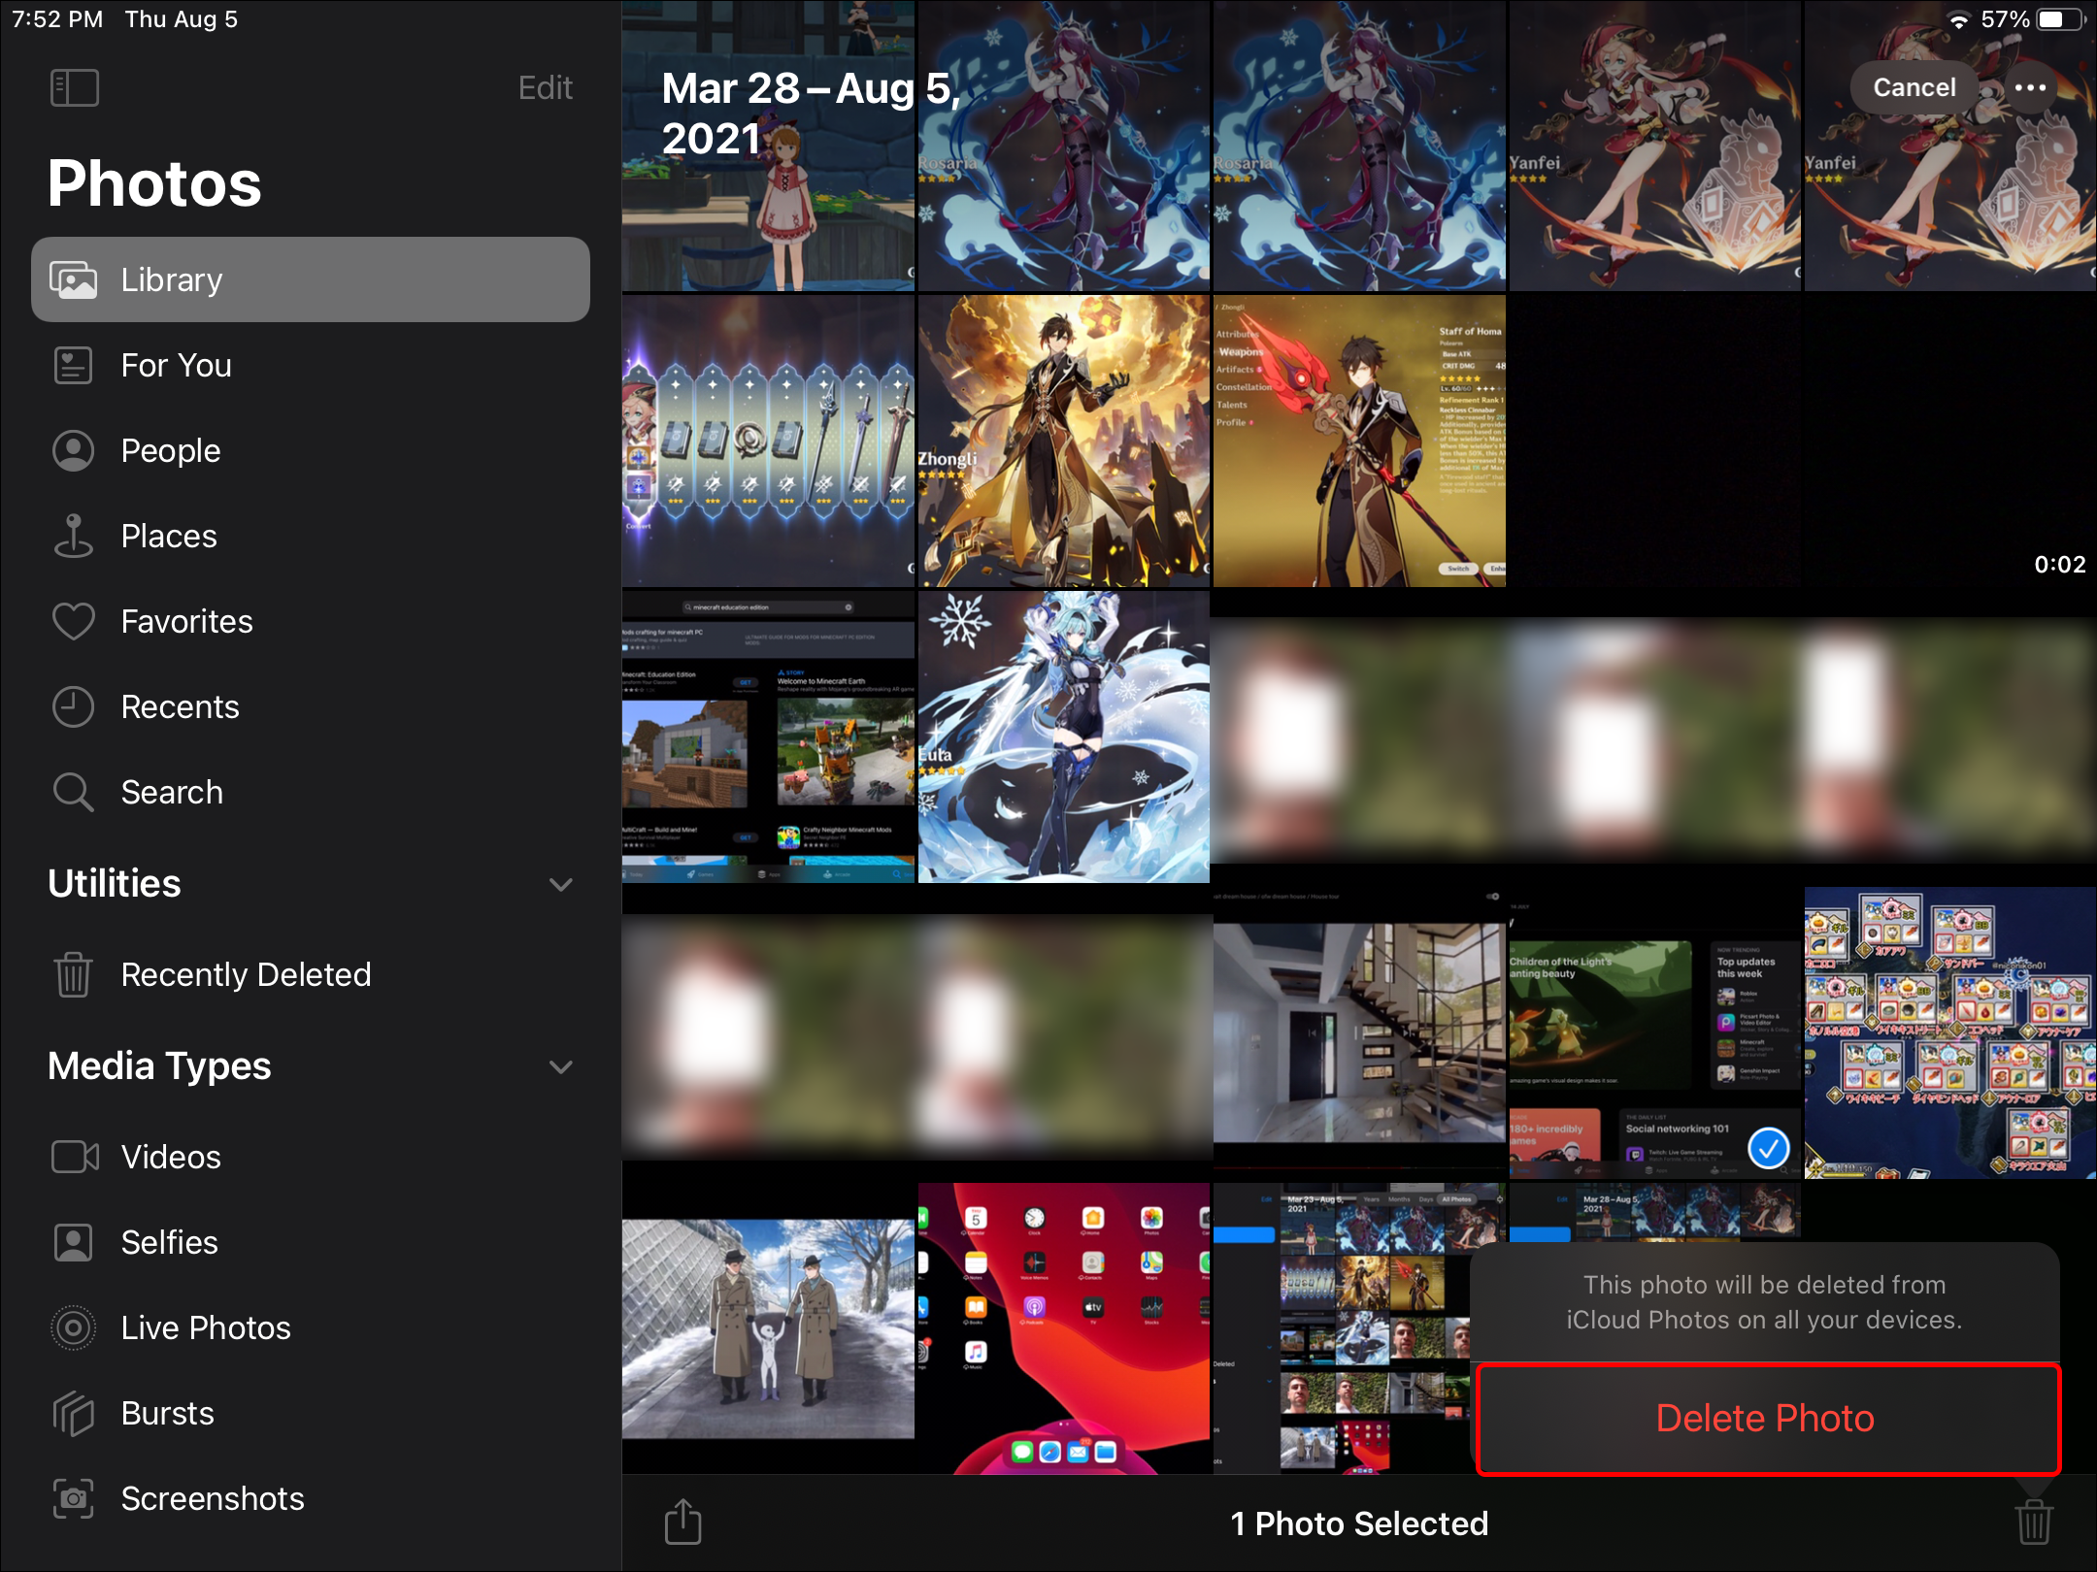Deselect the blue checkmarked photo

(1768, 1149)
